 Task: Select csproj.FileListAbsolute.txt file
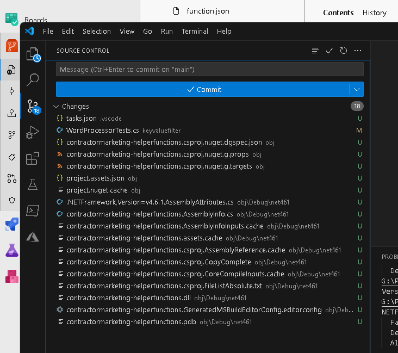(208, 286)
